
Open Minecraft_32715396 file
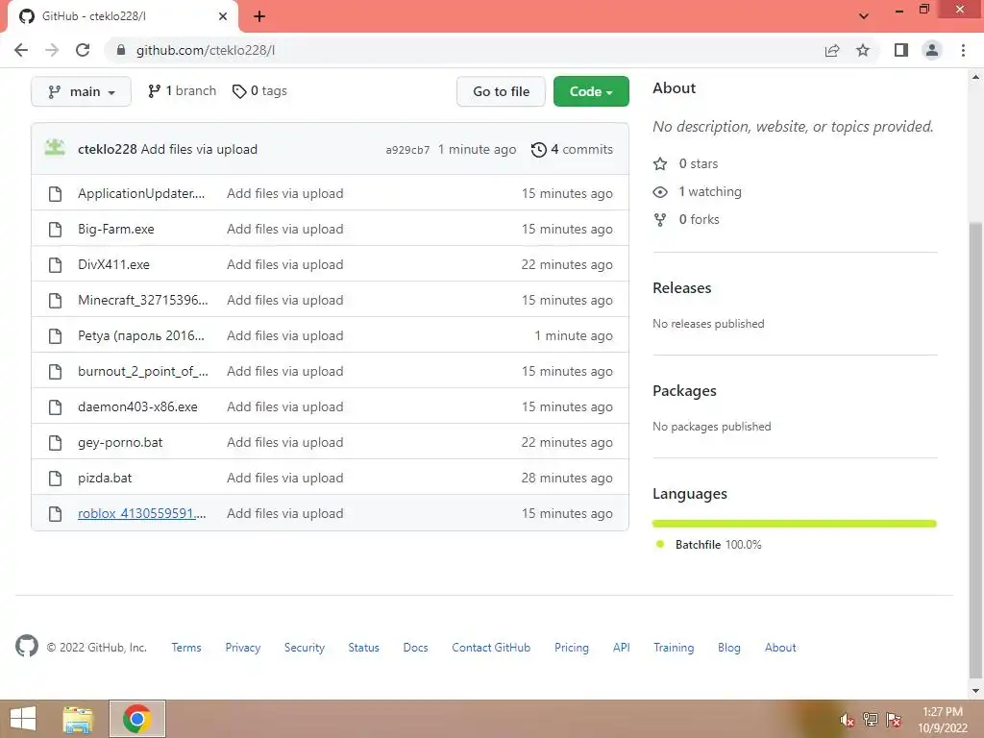pyautogui.click(x=142, y=300)
